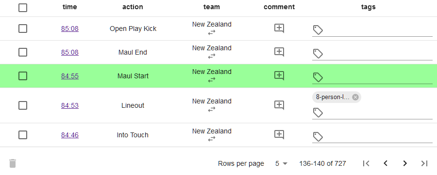Open the 84:53 timestamp link
The width and height of the screenshot is (437, 175).
(x=69, y=105)
